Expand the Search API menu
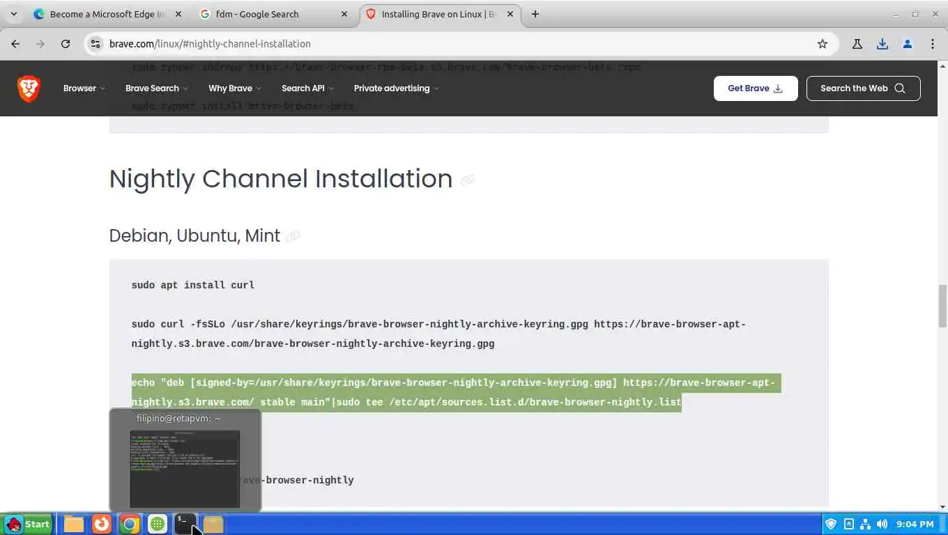Viewport: 948px width, 535px height. 308,88
